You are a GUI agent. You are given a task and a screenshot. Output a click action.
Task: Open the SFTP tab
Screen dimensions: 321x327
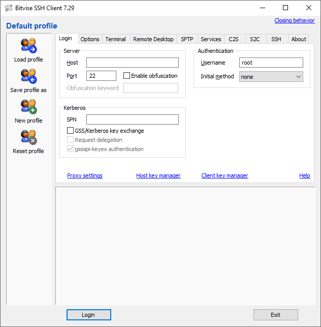click(187, 39)
